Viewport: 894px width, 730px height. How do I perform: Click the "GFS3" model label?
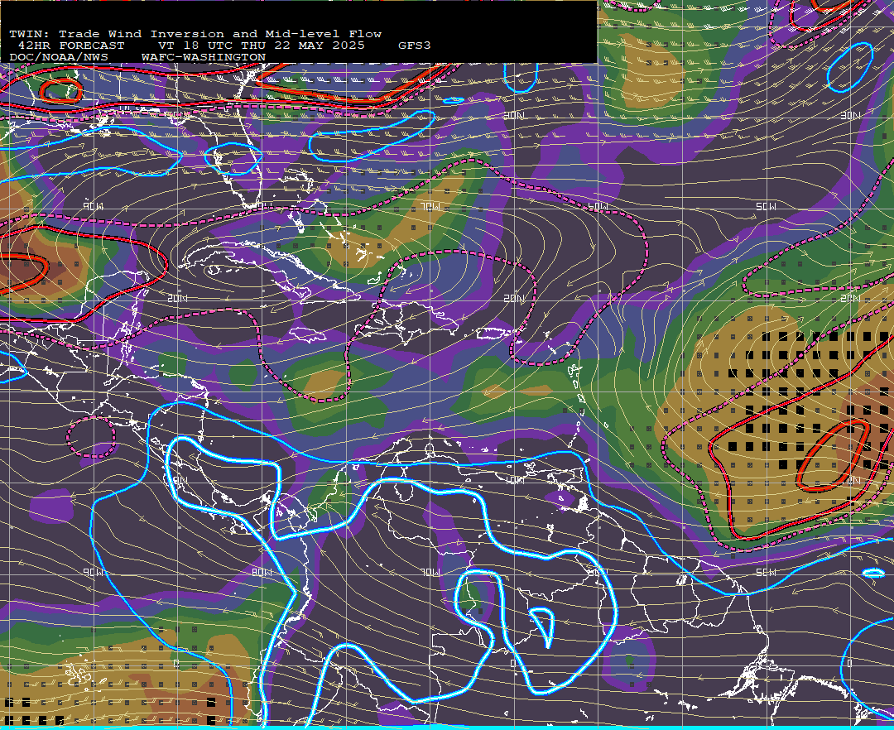tap(415, 46)
